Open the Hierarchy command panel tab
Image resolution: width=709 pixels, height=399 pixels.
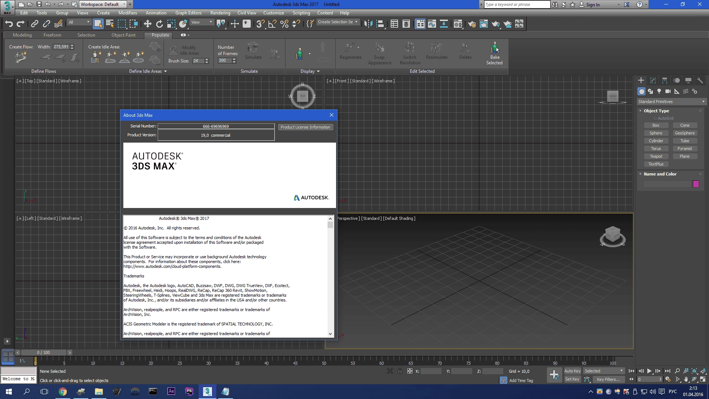pos(665,81)
